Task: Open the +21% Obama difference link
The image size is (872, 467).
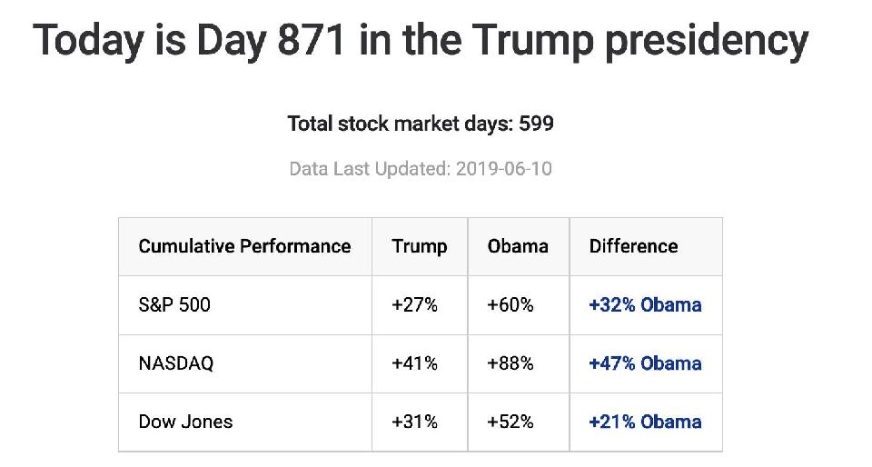Action: [x=645, y=422]
